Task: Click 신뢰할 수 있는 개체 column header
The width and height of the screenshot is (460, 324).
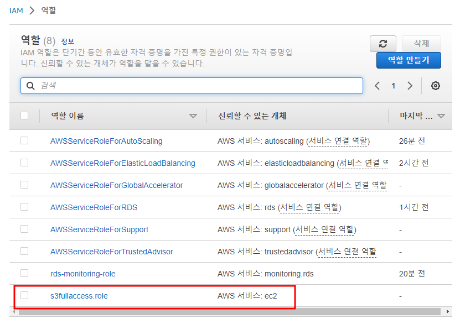Action: click(x=252, y=116)
